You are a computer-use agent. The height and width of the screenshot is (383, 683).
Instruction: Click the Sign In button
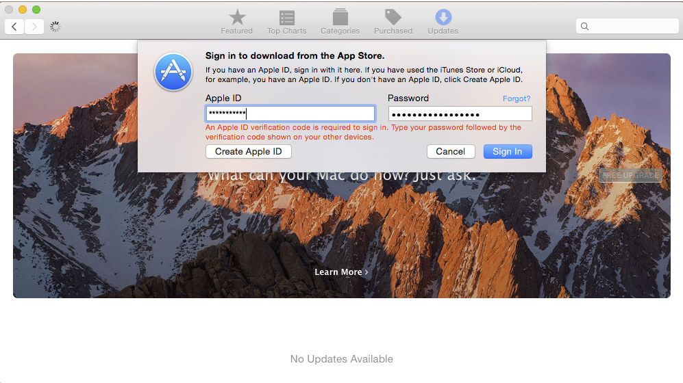click(x=508, y=151)
